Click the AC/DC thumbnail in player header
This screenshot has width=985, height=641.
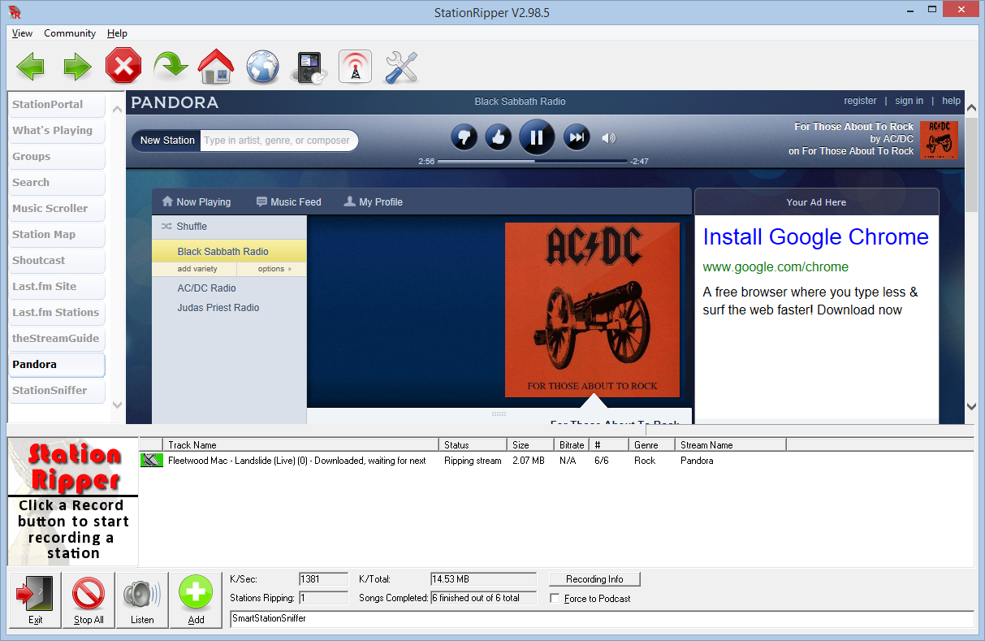(939, 140)
